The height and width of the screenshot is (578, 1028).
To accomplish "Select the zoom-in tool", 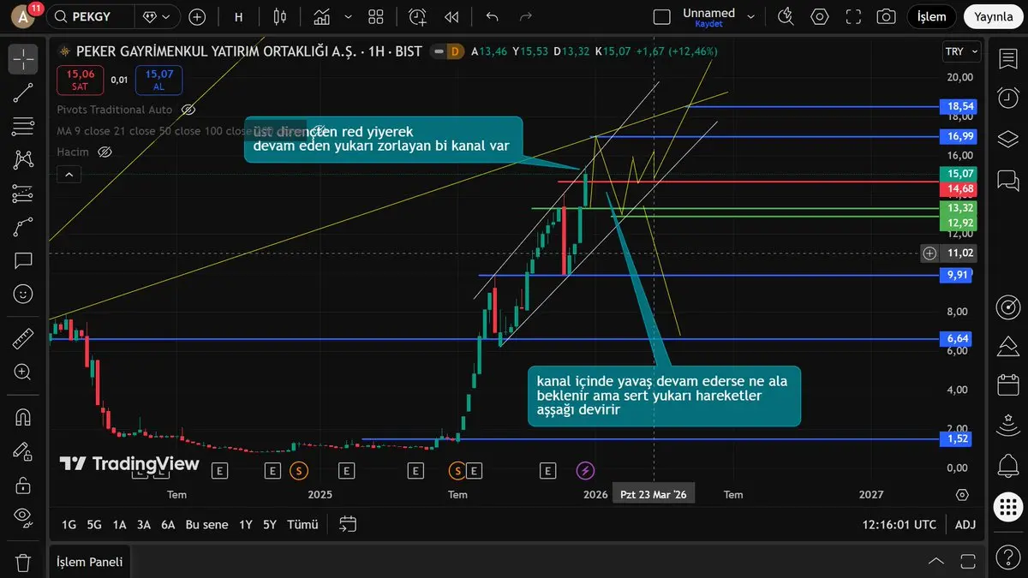I will 23,372.
